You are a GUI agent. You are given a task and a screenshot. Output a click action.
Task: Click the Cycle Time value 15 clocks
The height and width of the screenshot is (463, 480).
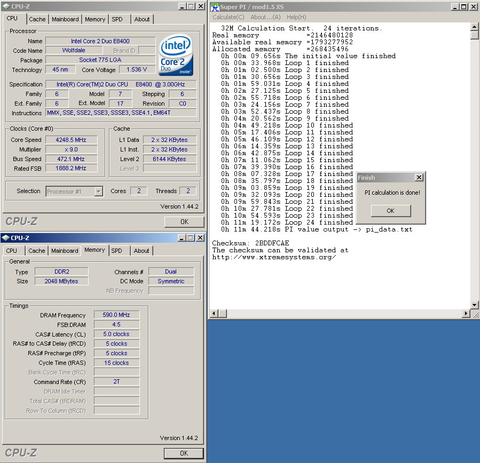(116, 363)
